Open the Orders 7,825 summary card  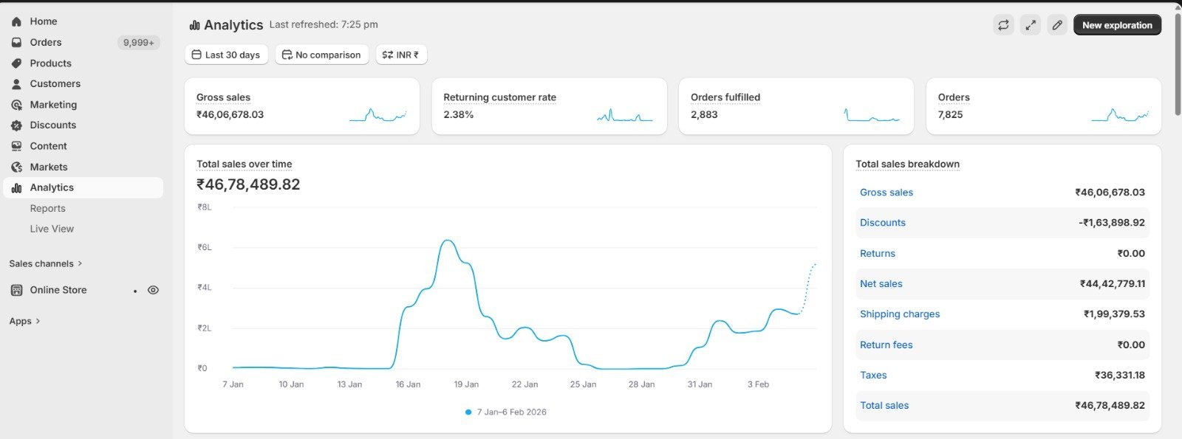[x=1044, y=106]
